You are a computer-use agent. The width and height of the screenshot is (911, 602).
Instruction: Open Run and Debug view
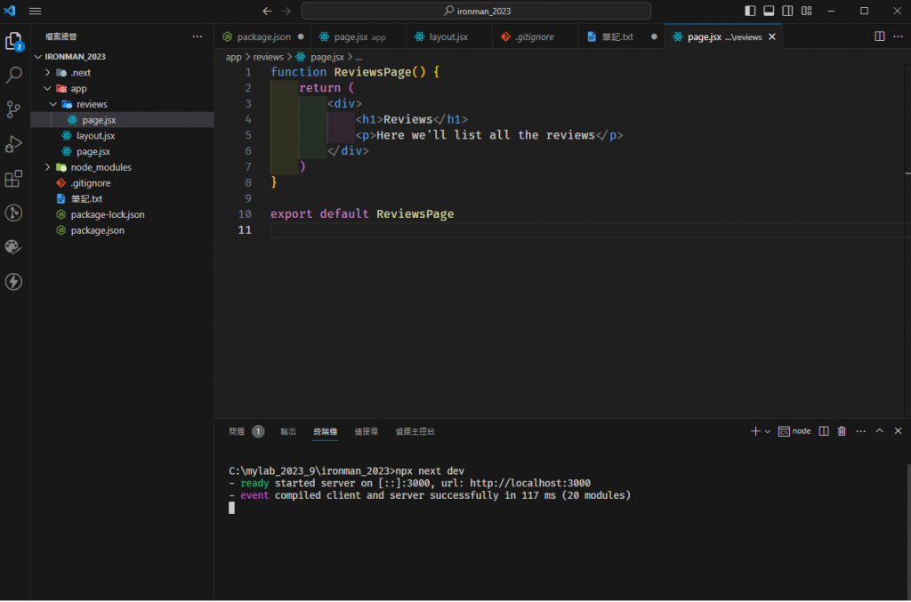[13, 144]
